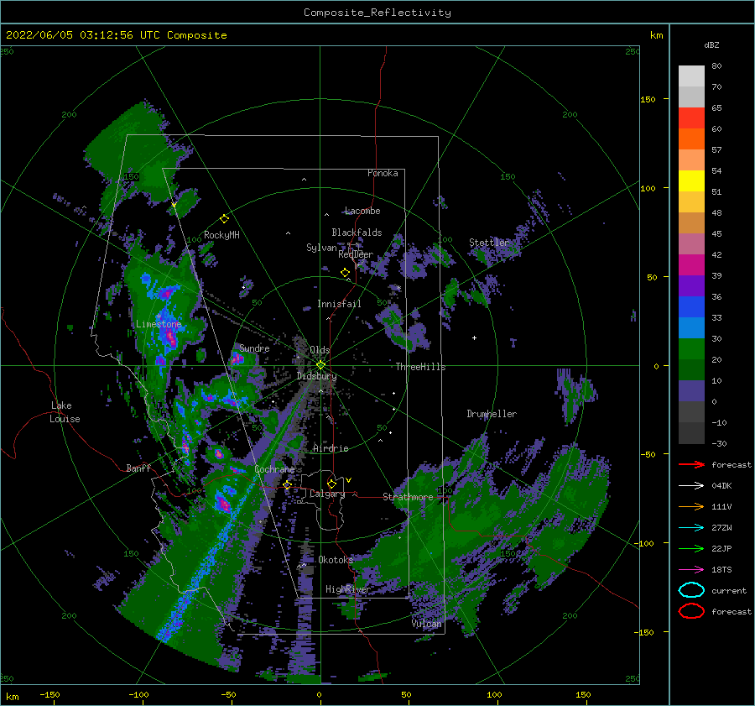Click the Vulcan label
755x706 pixels.
(427, 624)
